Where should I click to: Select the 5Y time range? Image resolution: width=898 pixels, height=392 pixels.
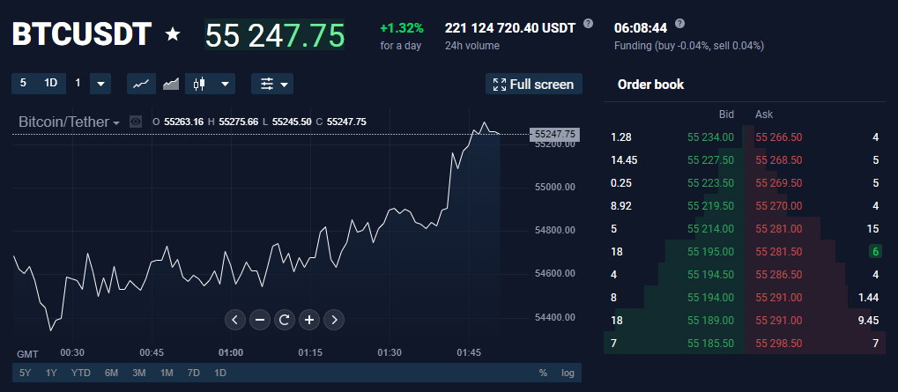[x=26, y=373]
